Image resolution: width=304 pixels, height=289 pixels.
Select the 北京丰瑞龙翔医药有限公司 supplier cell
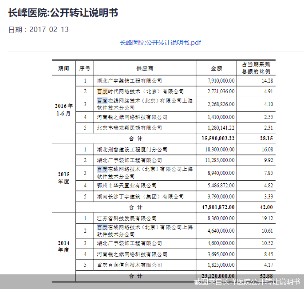pos(129,128)
